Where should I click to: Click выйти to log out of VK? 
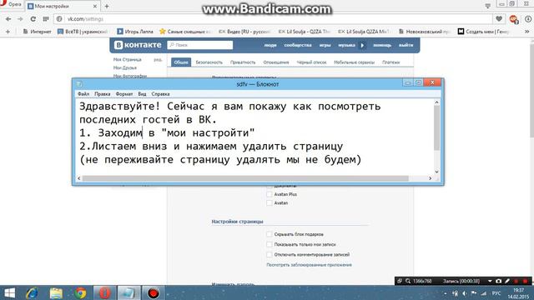coord(406,45)
